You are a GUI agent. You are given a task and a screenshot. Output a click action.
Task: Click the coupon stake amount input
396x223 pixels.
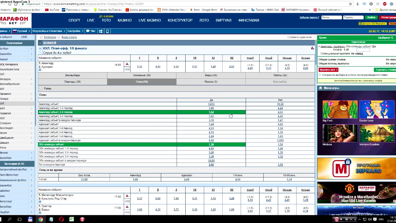[363, 50]
